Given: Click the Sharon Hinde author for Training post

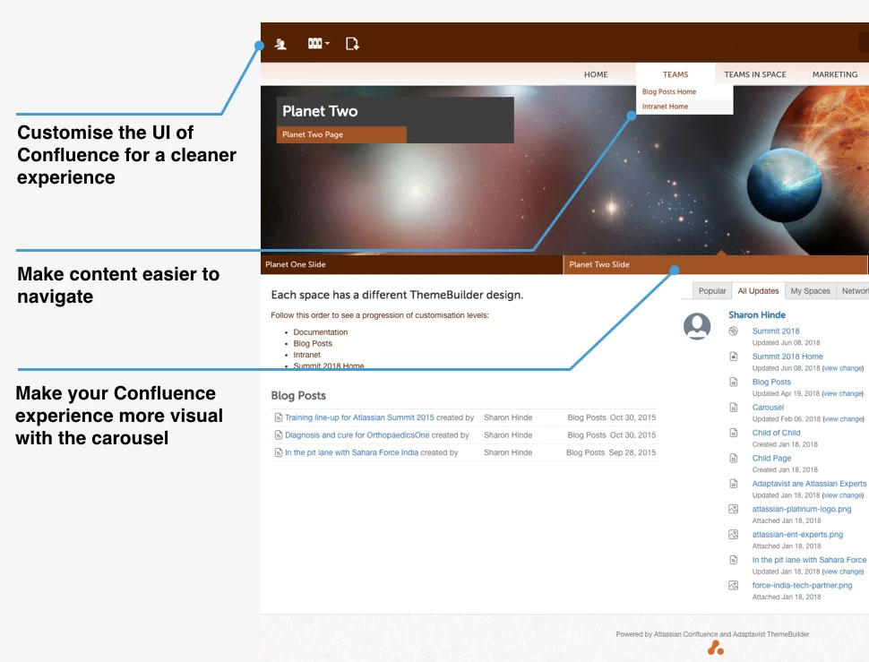Looking at the screenshot, I should 508,417.
